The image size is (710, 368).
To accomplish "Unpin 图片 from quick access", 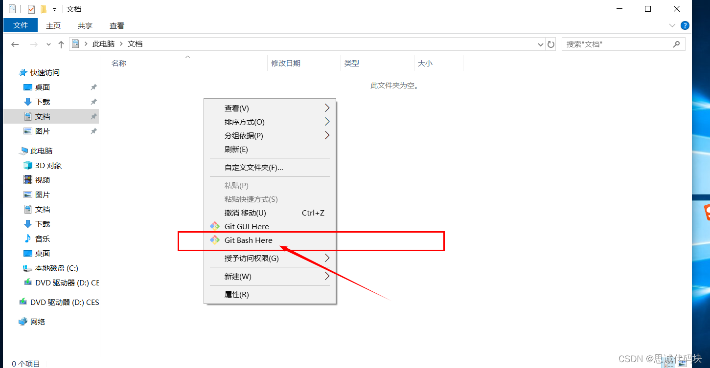I will click(x=93, y=131).
